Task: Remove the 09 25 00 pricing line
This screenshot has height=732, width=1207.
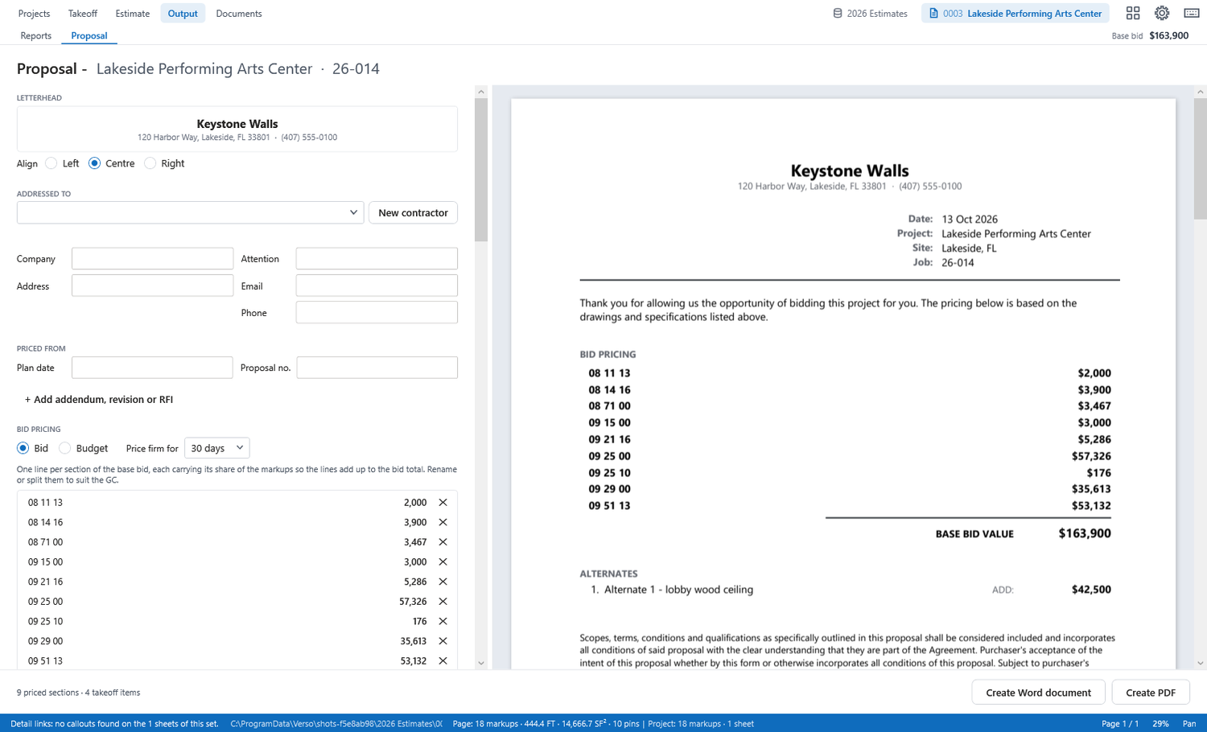Action: coord(443,602)
